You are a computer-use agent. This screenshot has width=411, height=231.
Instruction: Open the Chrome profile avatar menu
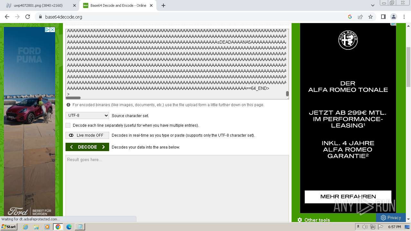point(393,17)
